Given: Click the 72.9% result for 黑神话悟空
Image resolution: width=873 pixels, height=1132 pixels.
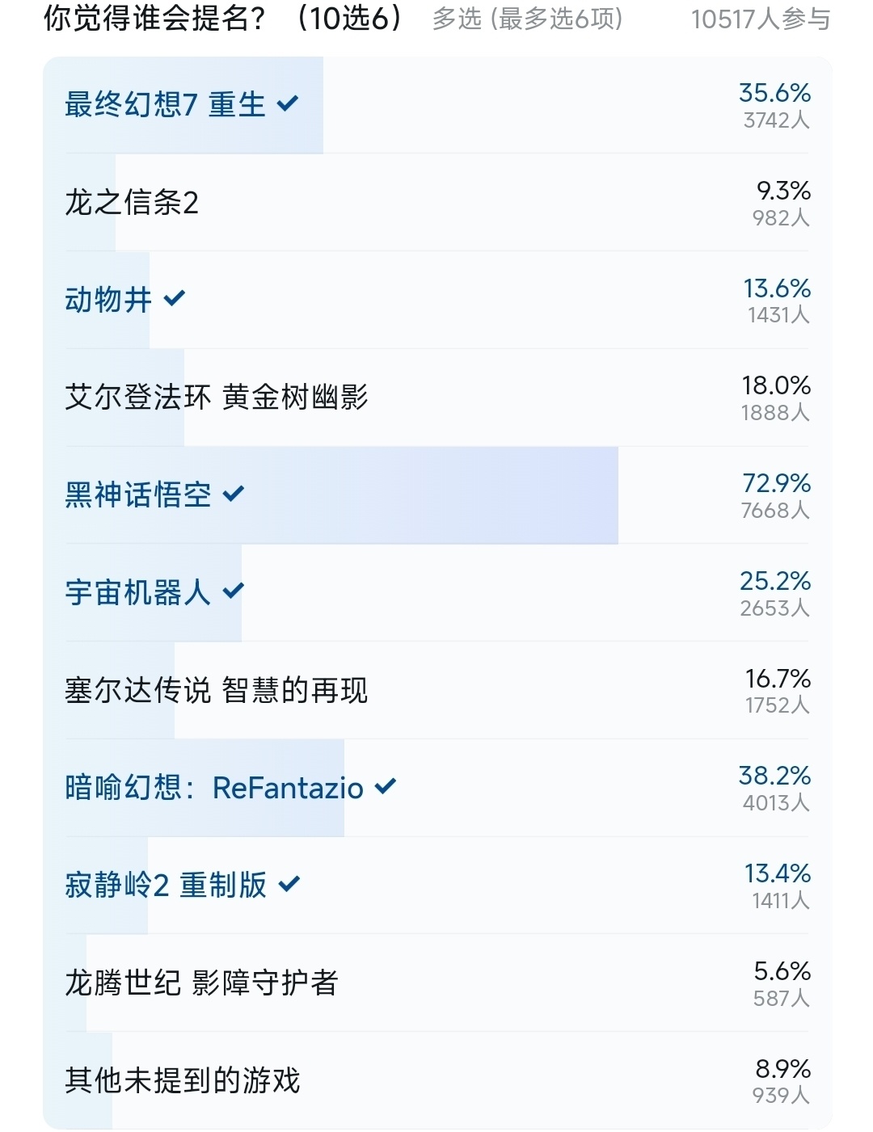Looking at the screenshot, I should [777, 483].
